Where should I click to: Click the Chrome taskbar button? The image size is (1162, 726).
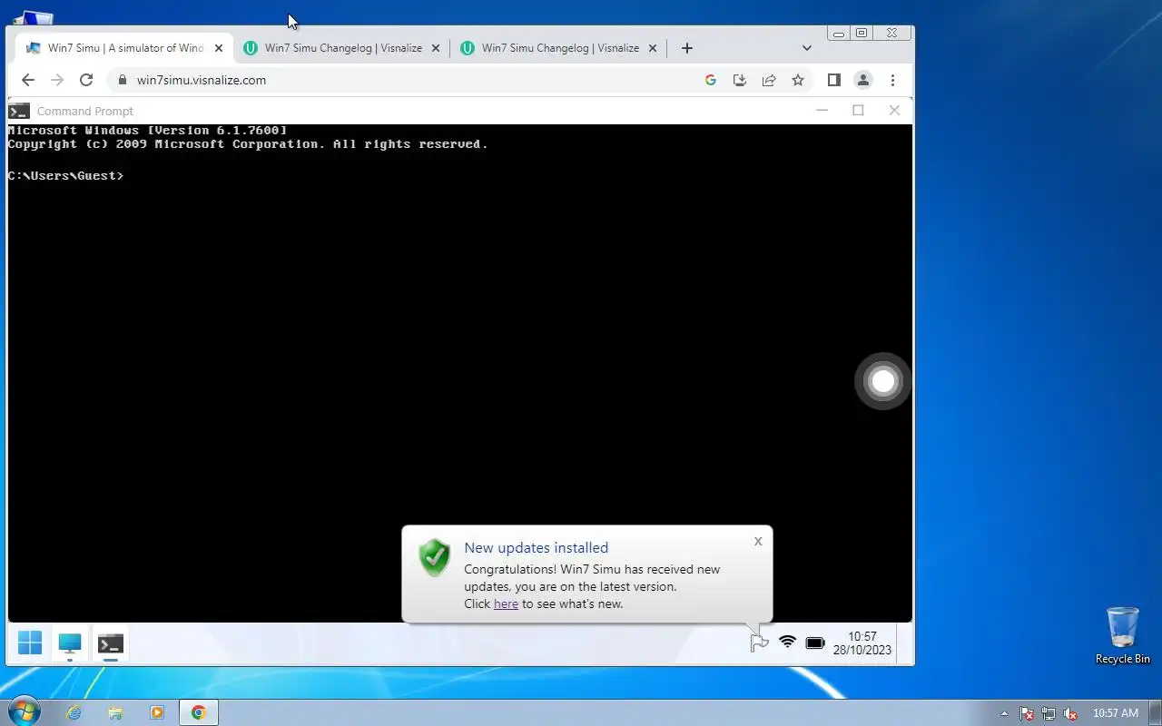point(199,712)
